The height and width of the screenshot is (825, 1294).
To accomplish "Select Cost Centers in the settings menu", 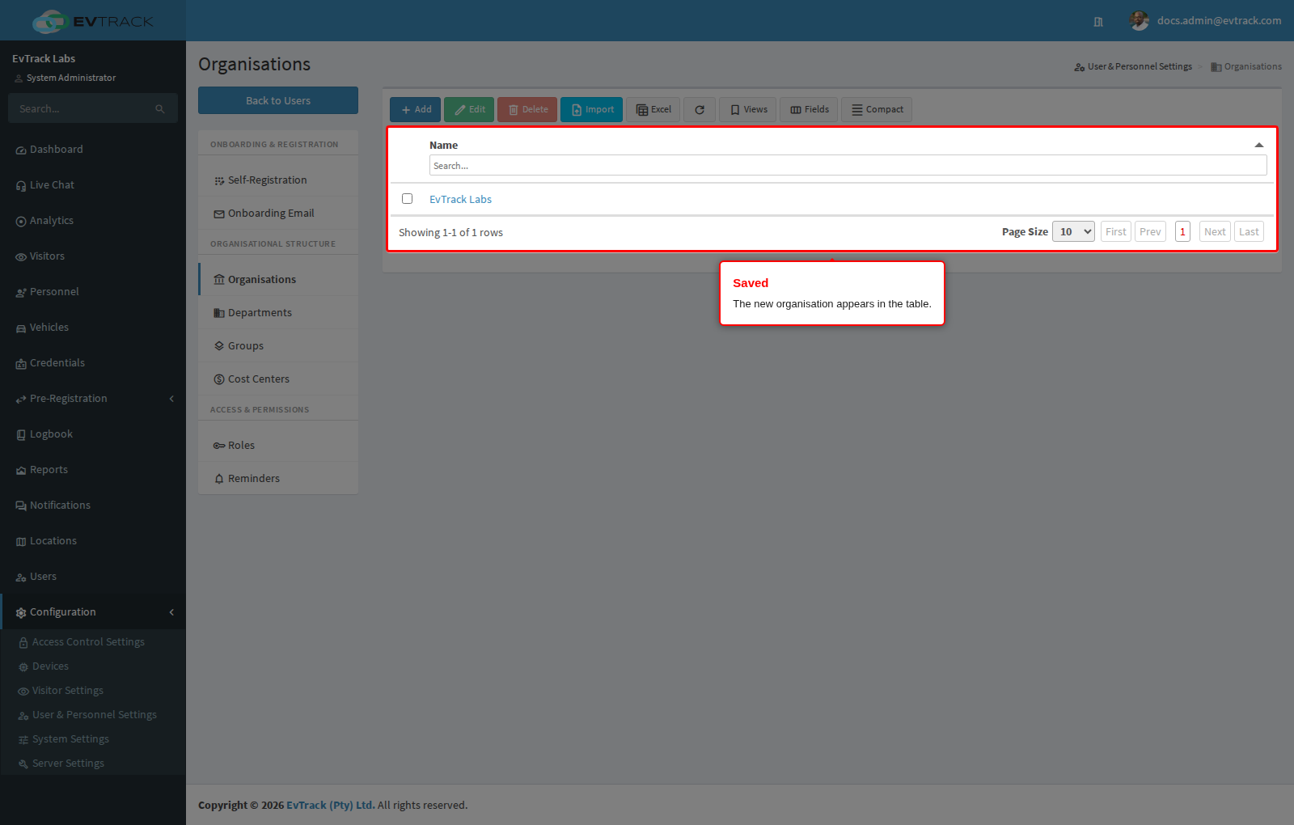I will pos(278,379).
